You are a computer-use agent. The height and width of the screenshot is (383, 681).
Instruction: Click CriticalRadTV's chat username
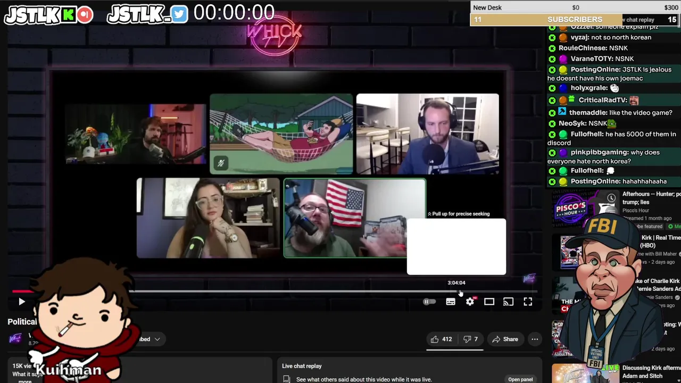[x=603, y=99]
